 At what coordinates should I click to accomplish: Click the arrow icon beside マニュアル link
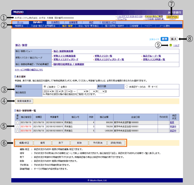116,19
